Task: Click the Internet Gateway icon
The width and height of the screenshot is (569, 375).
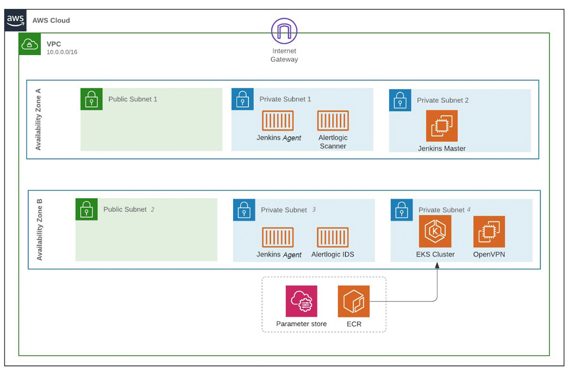Action: click(284, 31)
